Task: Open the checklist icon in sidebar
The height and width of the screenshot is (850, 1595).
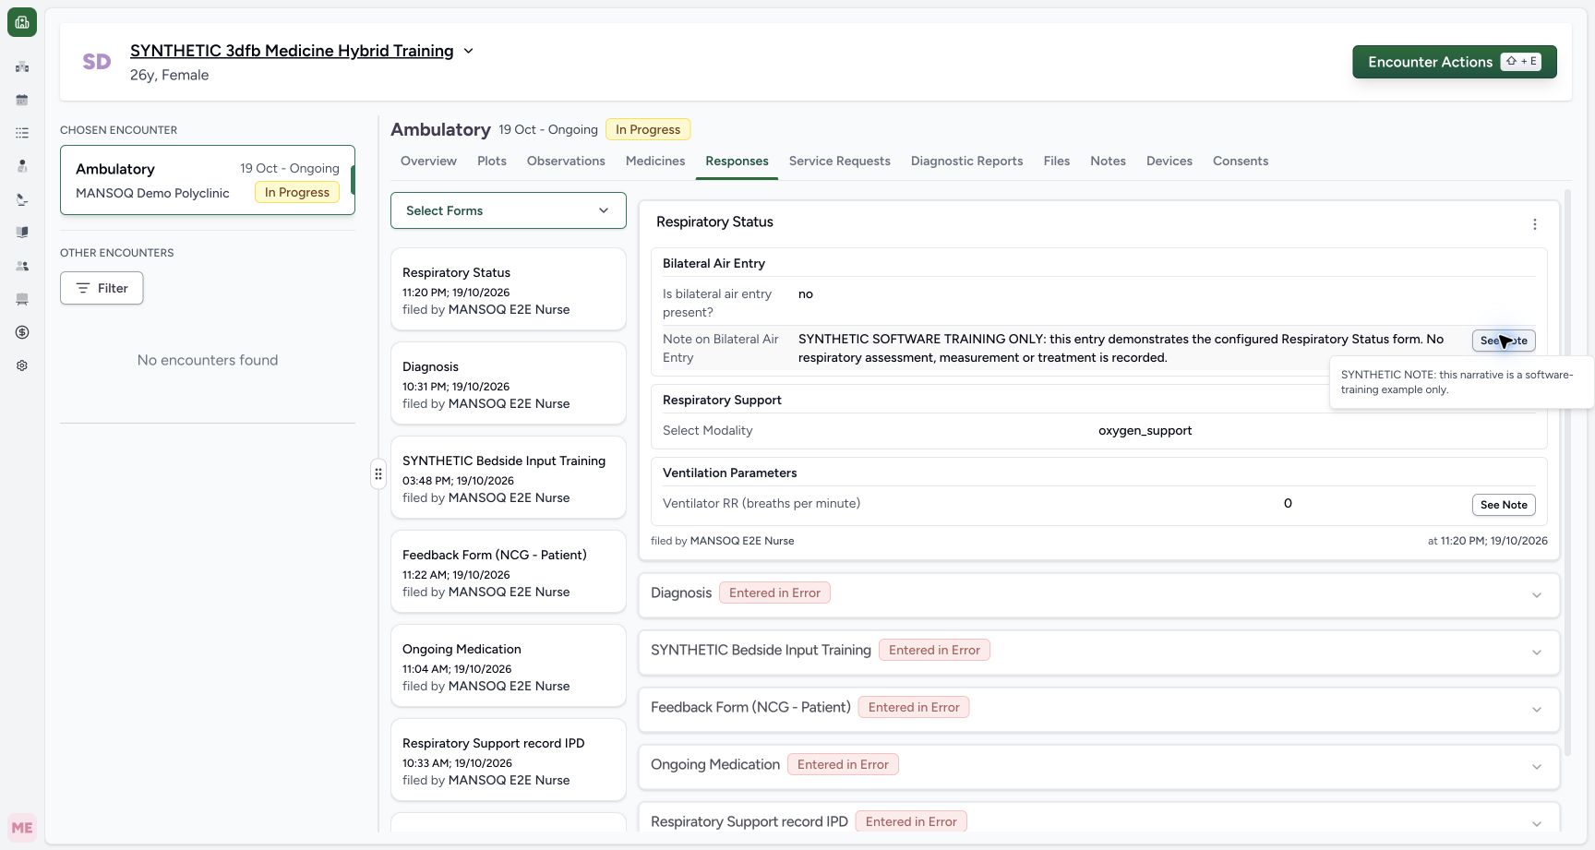Action: coord(22,133)
